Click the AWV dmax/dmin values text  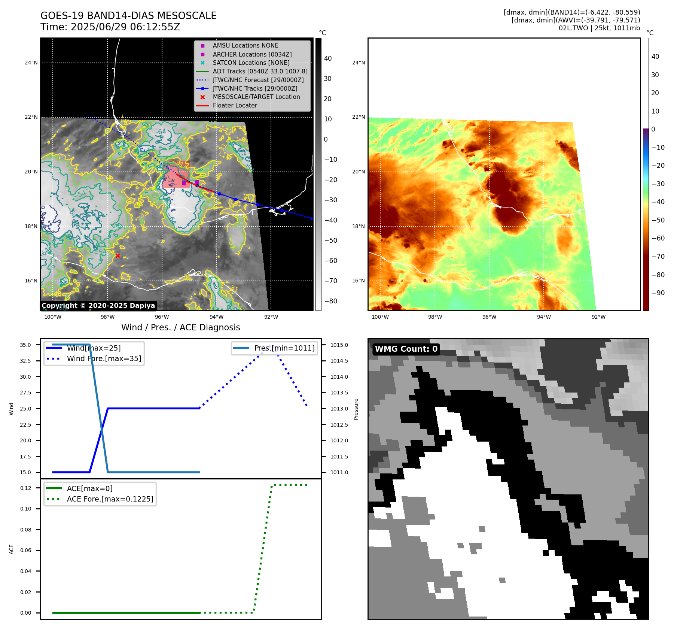tap(576, 20)
